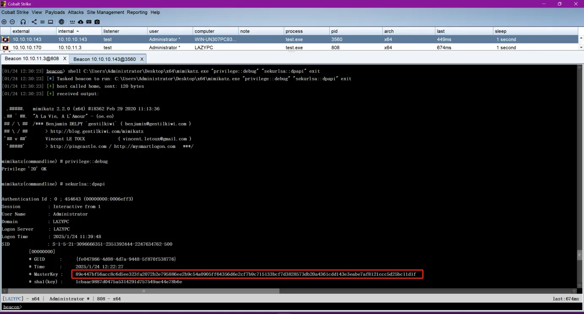Select the cell with computer name LAZYPC

[216, 48]
